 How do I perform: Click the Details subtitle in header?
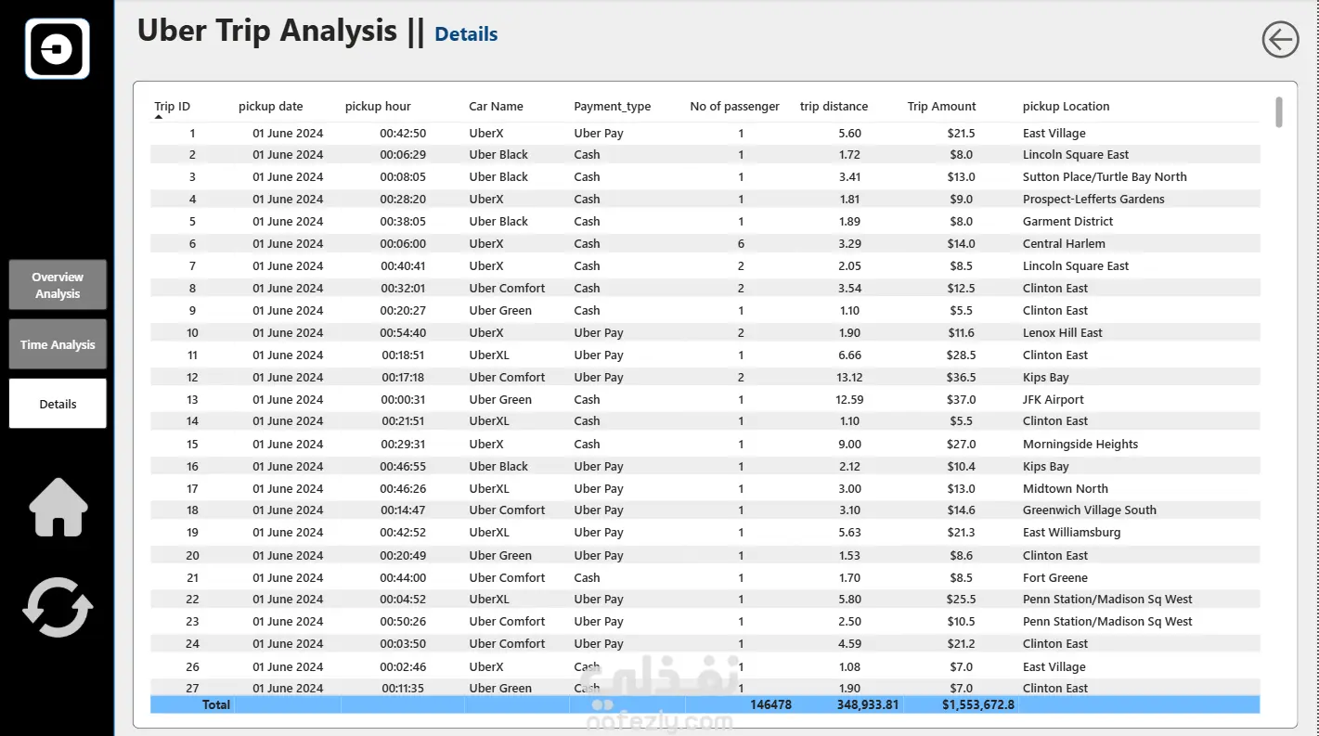(466, 34)
